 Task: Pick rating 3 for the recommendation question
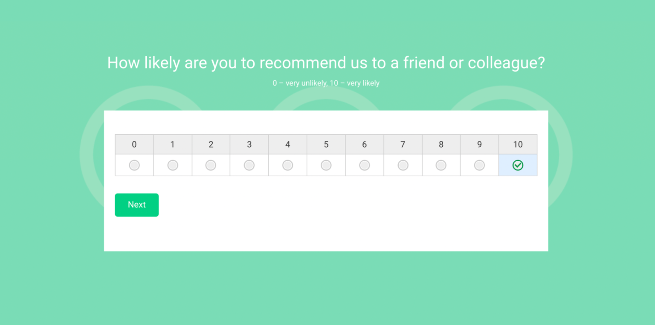(249, 165)
